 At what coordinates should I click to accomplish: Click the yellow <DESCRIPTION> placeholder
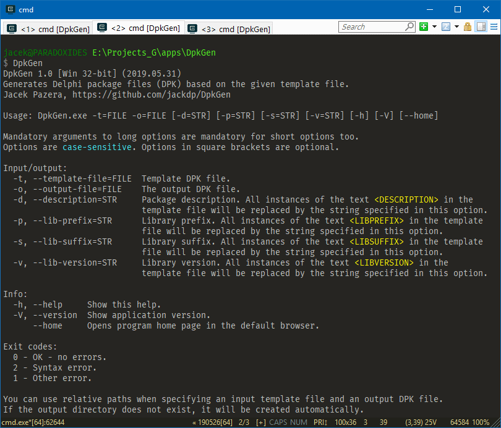coord(406,199)
